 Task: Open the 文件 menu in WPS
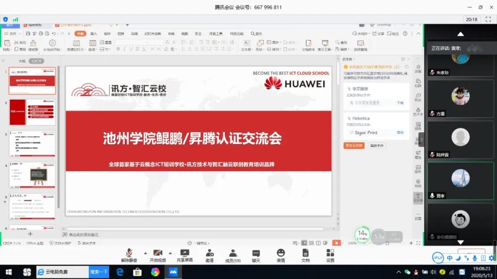click(x=13, y=34)
